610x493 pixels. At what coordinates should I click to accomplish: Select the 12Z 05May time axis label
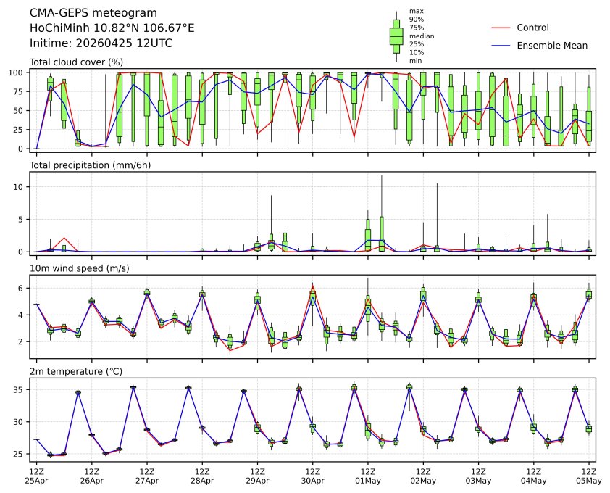click(588, 476)
